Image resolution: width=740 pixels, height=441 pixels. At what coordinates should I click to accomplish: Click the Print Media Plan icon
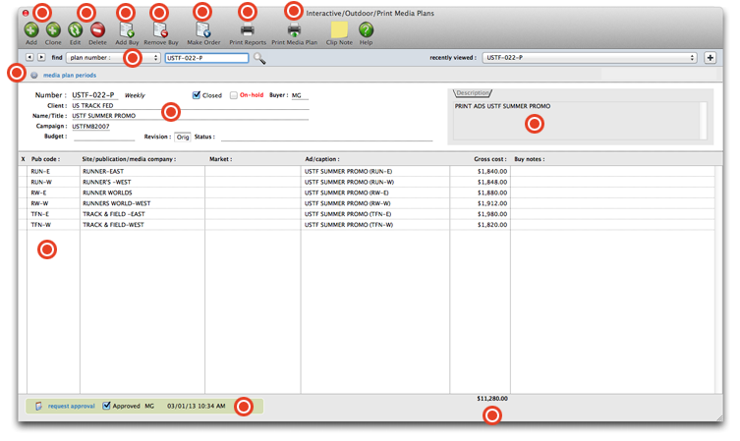pos(294,30)
